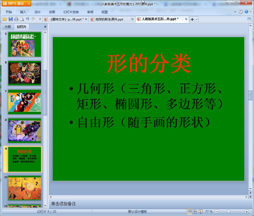Go to next slide using double-down arrow
The width and height of the screenshot is (254, 216).
pyautogui.click(x=250, y=197)
